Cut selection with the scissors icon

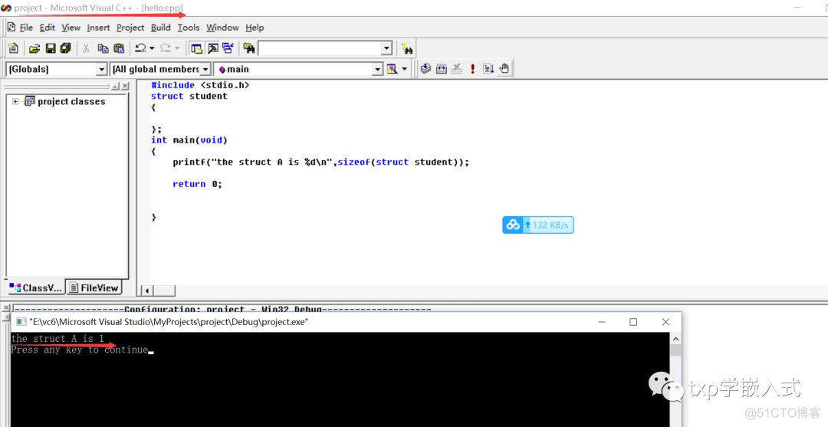click(86, 48)
